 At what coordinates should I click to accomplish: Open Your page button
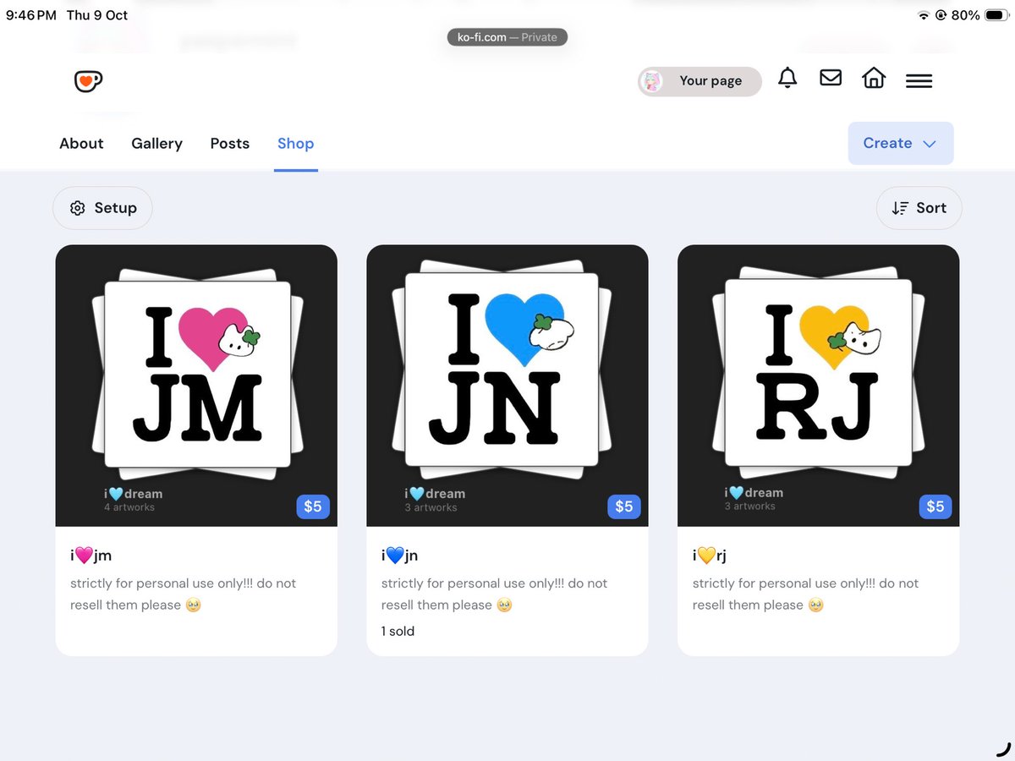point(700,81)
